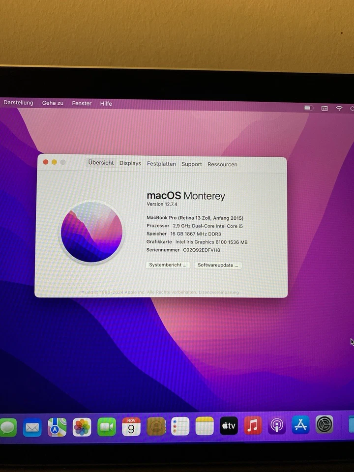Open the Fenster menu
354x472 pixels.
click(82, 103)
